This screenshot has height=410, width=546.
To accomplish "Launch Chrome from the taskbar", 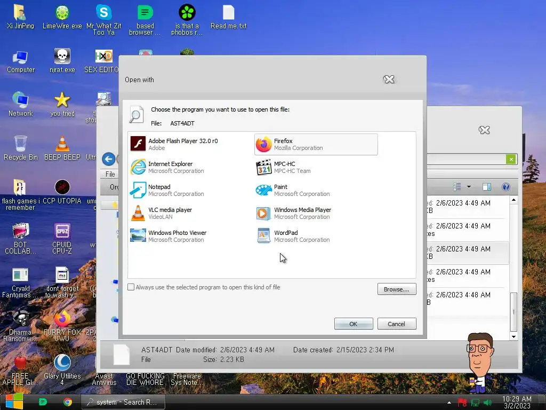I will click(x=68, y=402).
